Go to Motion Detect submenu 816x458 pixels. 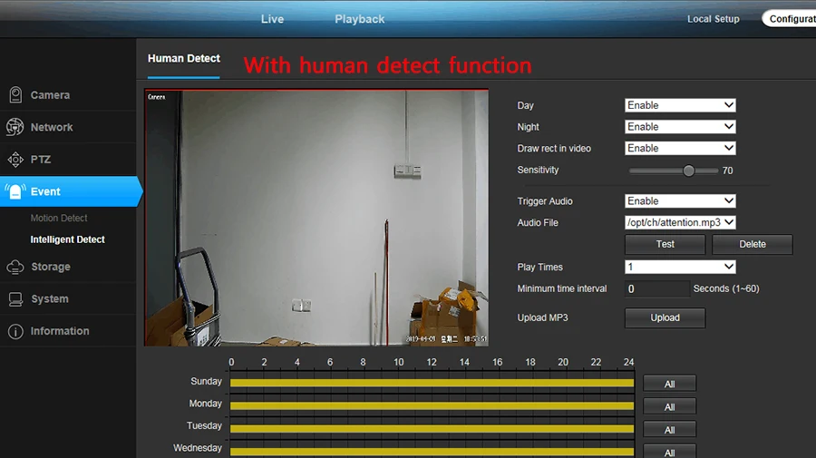(59, 218)
